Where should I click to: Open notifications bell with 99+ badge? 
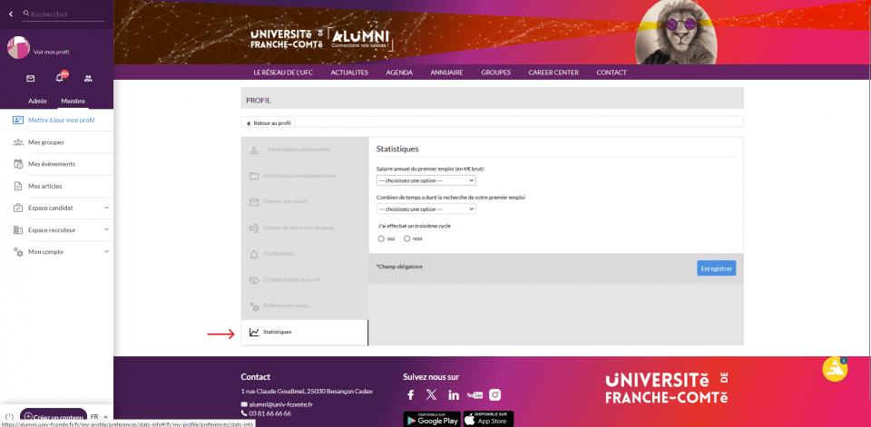pyautogui.click(x=59, y=79)
